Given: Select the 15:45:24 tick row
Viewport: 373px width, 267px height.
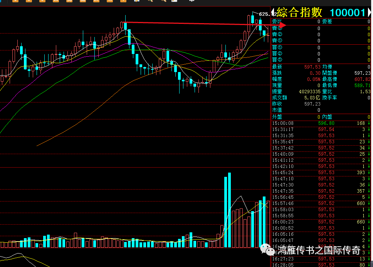Looking at the screenshot, I should coord(321,173).
